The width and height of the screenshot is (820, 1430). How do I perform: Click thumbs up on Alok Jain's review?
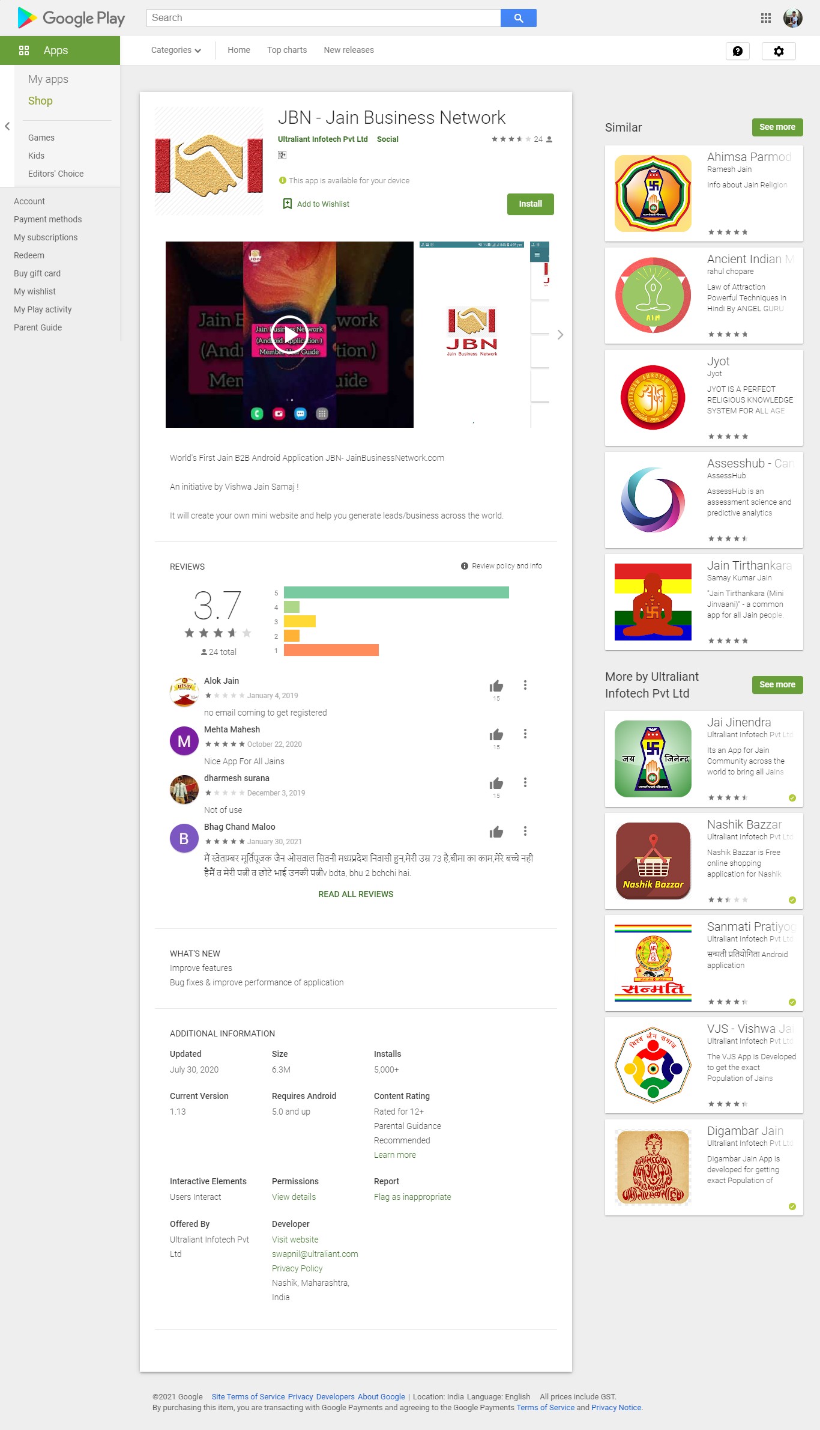pos(496,686)
